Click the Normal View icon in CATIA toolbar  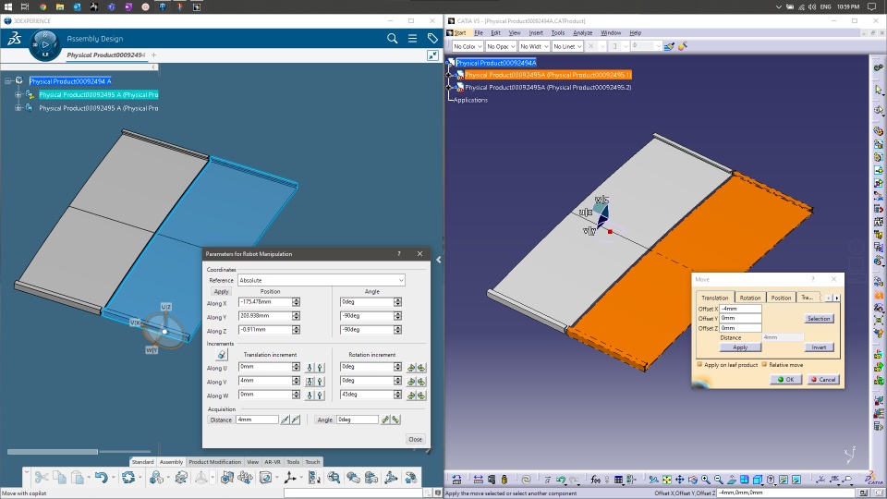click(732, 480)
